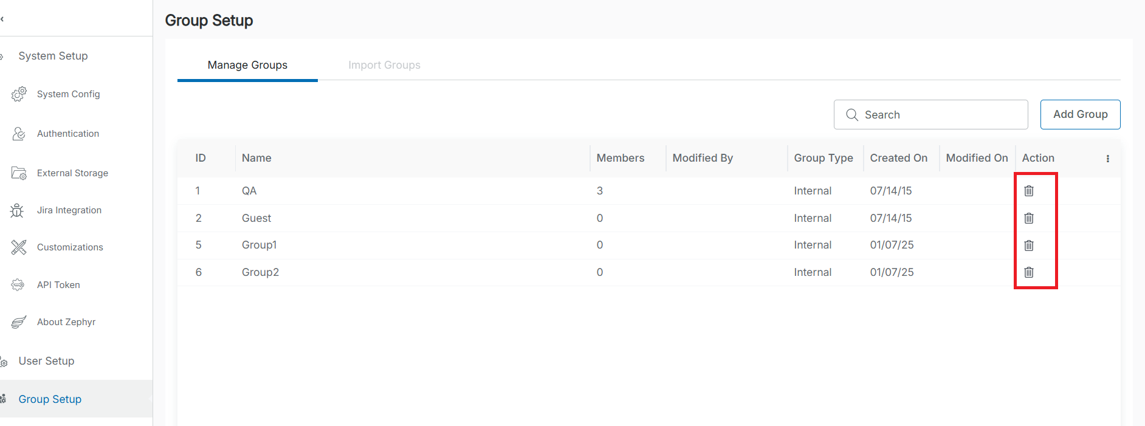
Task: Remove Group1 with its trash icon
Action: click(x=1028, y=246)
